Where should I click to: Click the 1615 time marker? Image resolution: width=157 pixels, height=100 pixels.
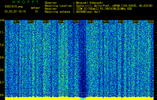[76, 21]
